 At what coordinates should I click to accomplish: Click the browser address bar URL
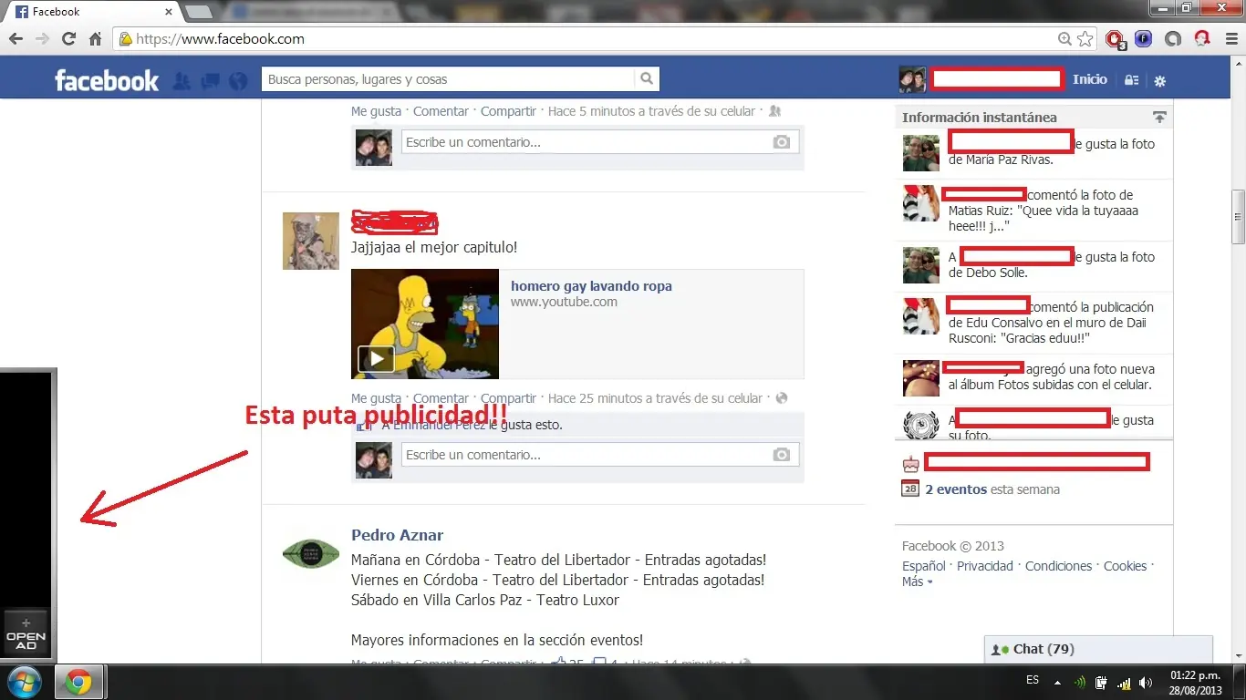(x=220, y=39)
